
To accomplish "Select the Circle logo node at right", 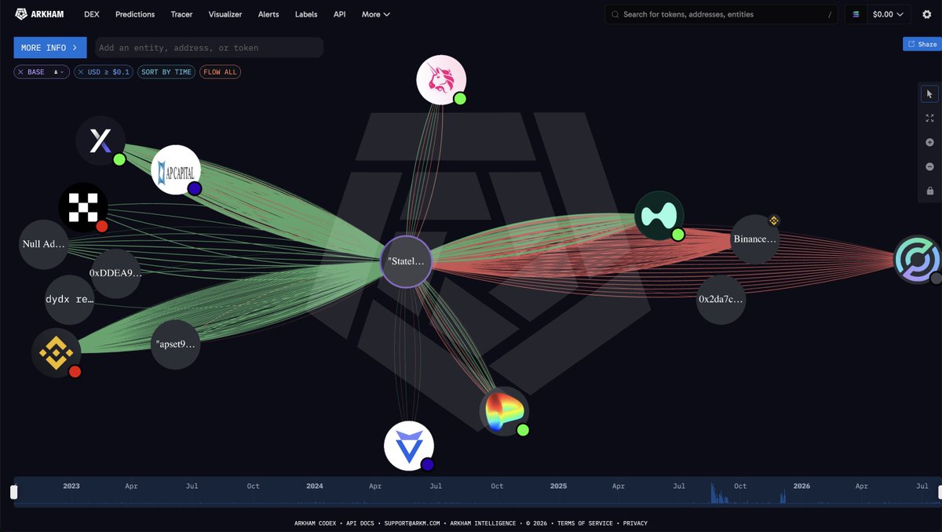I will click(918, 261).
